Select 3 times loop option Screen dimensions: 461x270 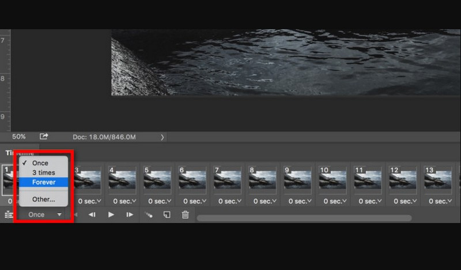[44, 172]
